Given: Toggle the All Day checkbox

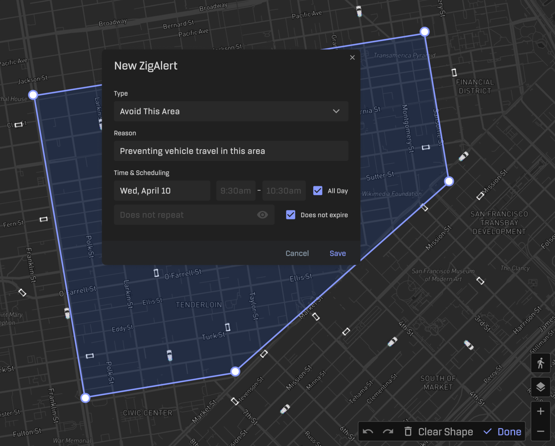Looking at the screenshot, I should coord(317,191).
